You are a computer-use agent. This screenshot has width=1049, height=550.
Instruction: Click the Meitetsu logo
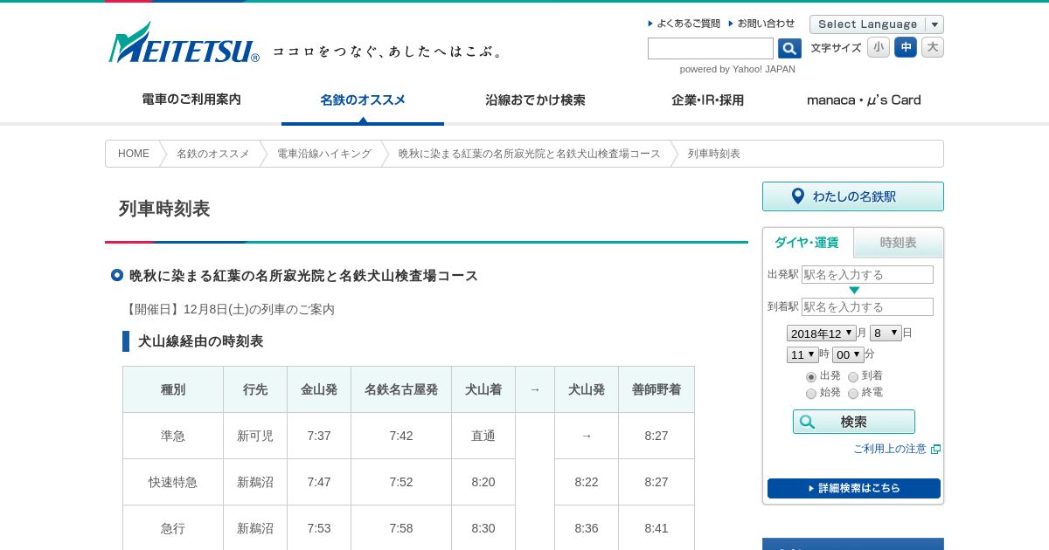pos(184,43)
